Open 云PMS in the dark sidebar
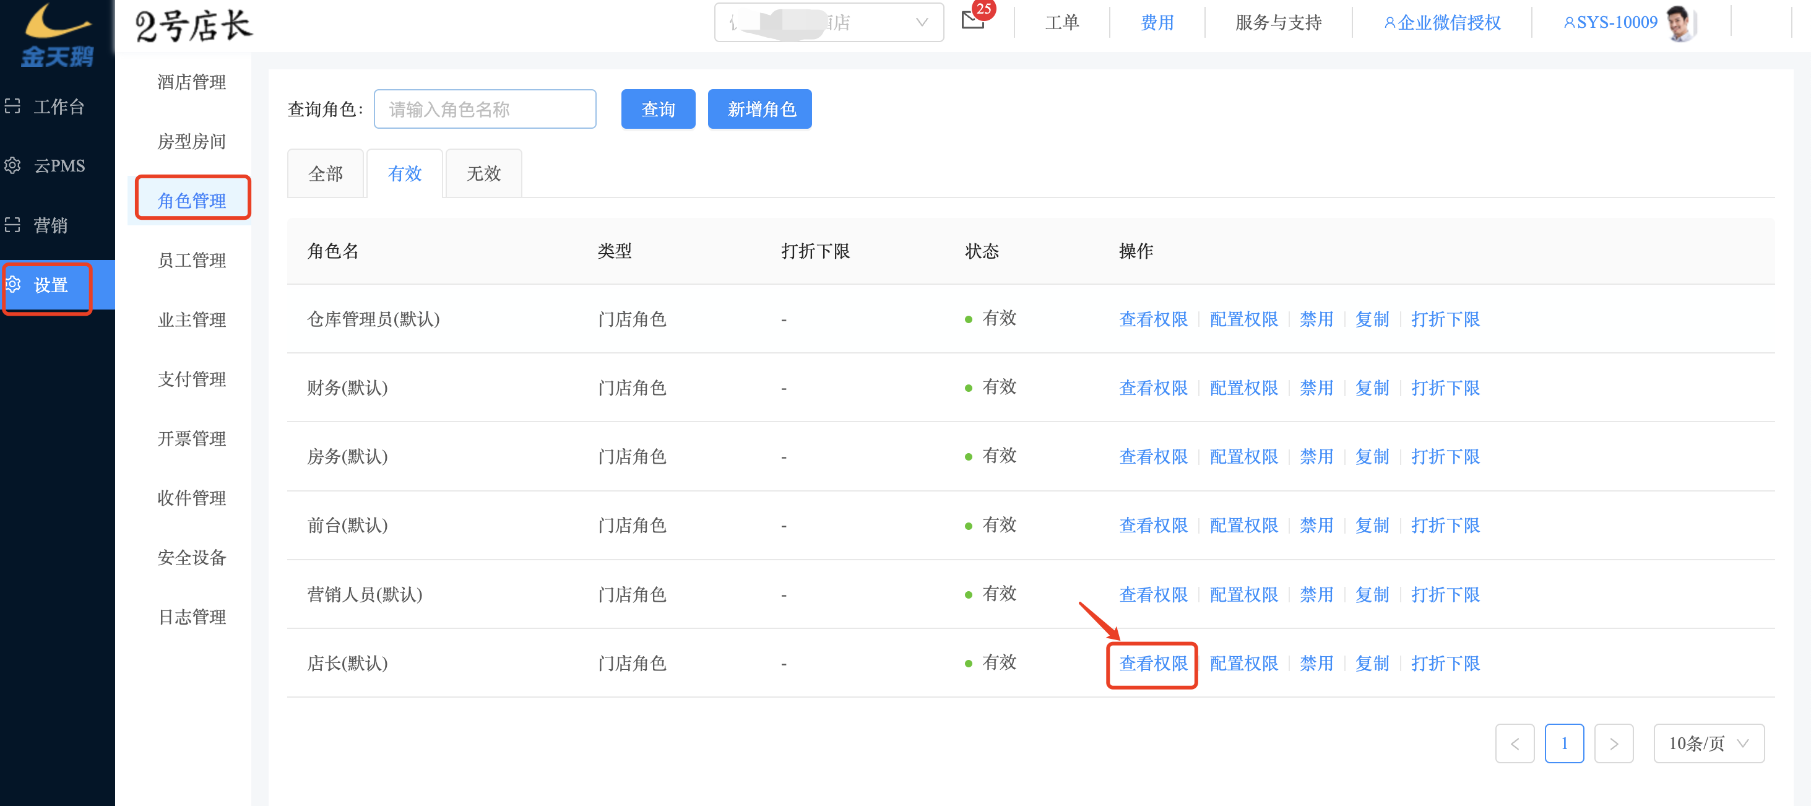 pos(58,165)
